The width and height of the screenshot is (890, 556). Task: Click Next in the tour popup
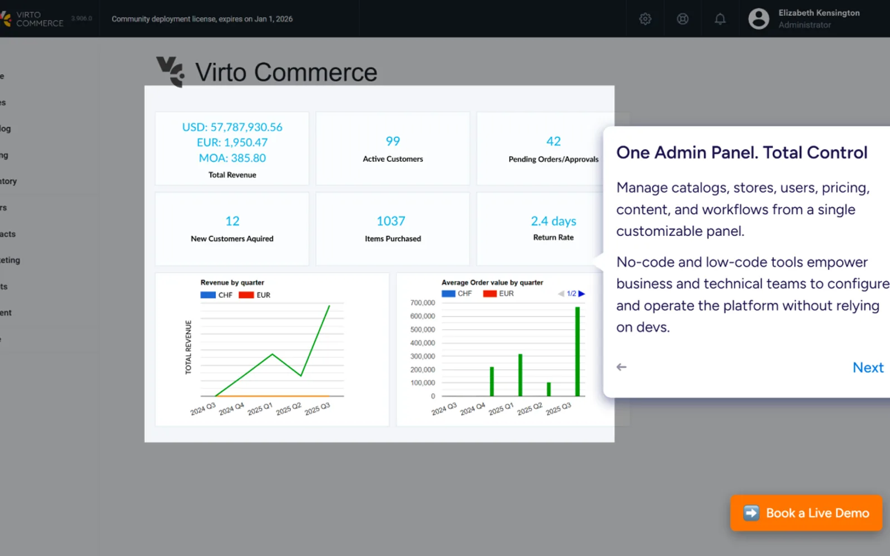tap(868, 368)
